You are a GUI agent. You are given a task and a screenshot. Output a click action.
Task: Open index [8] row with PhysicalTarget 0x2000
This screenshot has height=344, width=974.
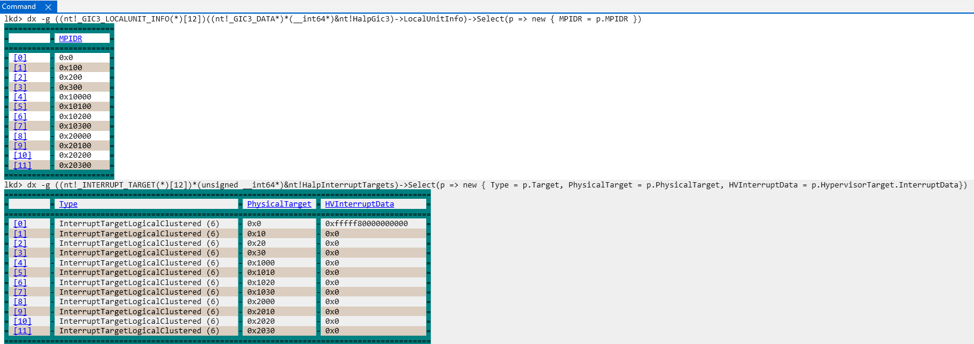click(20, 302)
